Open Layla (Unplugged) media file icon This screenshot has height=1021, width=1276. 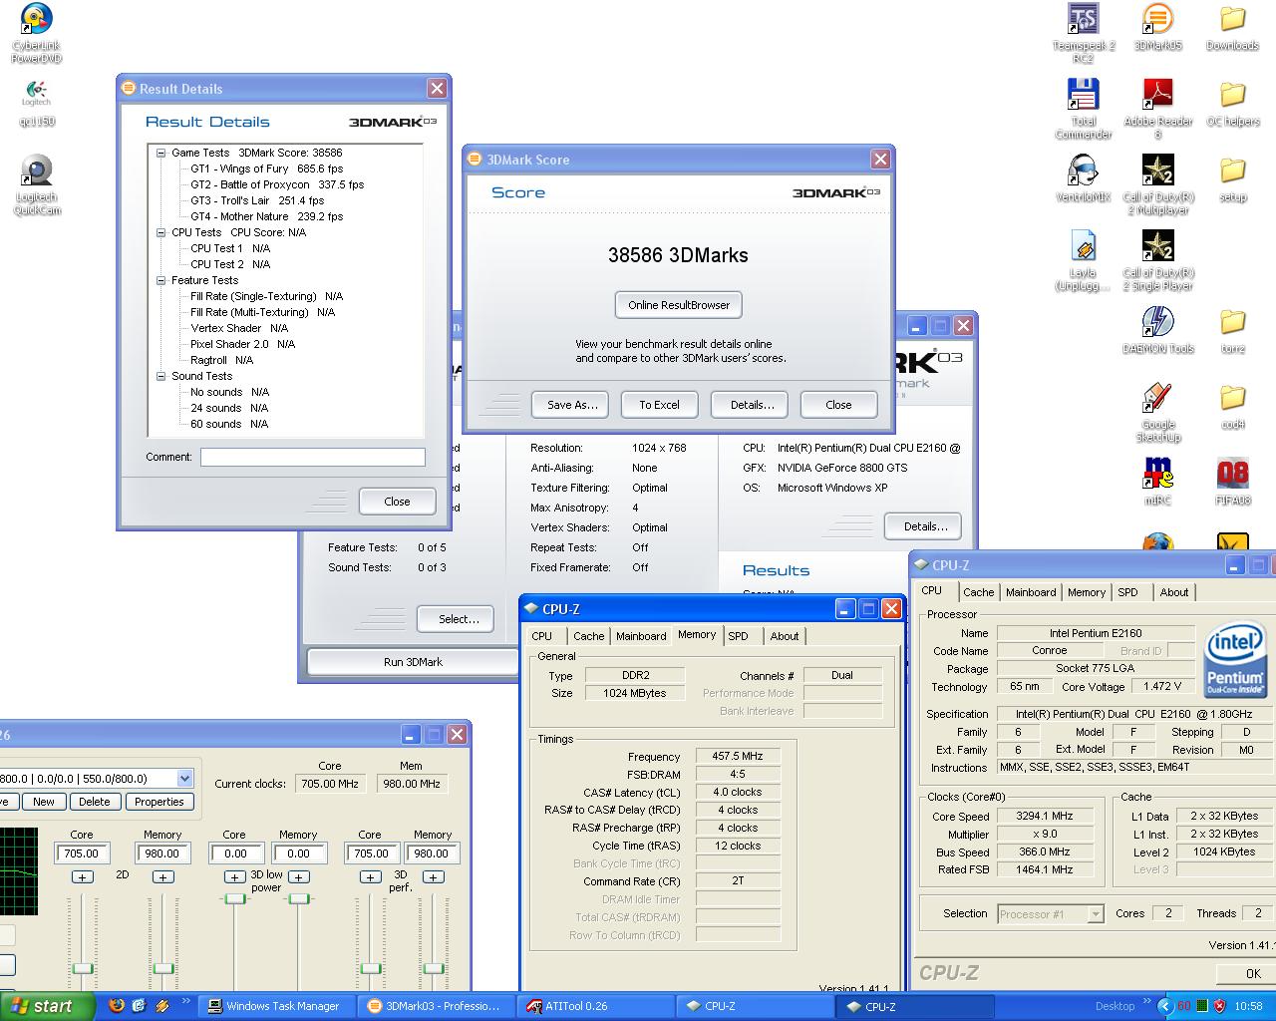coord(1083,261)
